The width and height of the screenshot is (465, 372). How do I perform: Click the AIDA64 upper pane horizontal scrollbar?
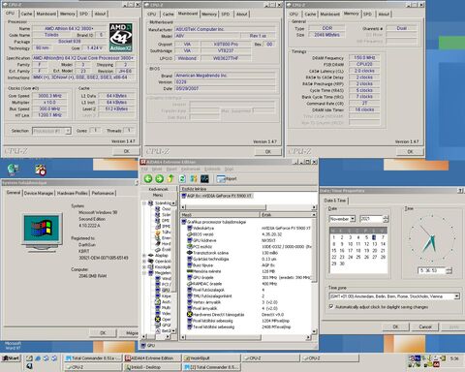point(248,207)
